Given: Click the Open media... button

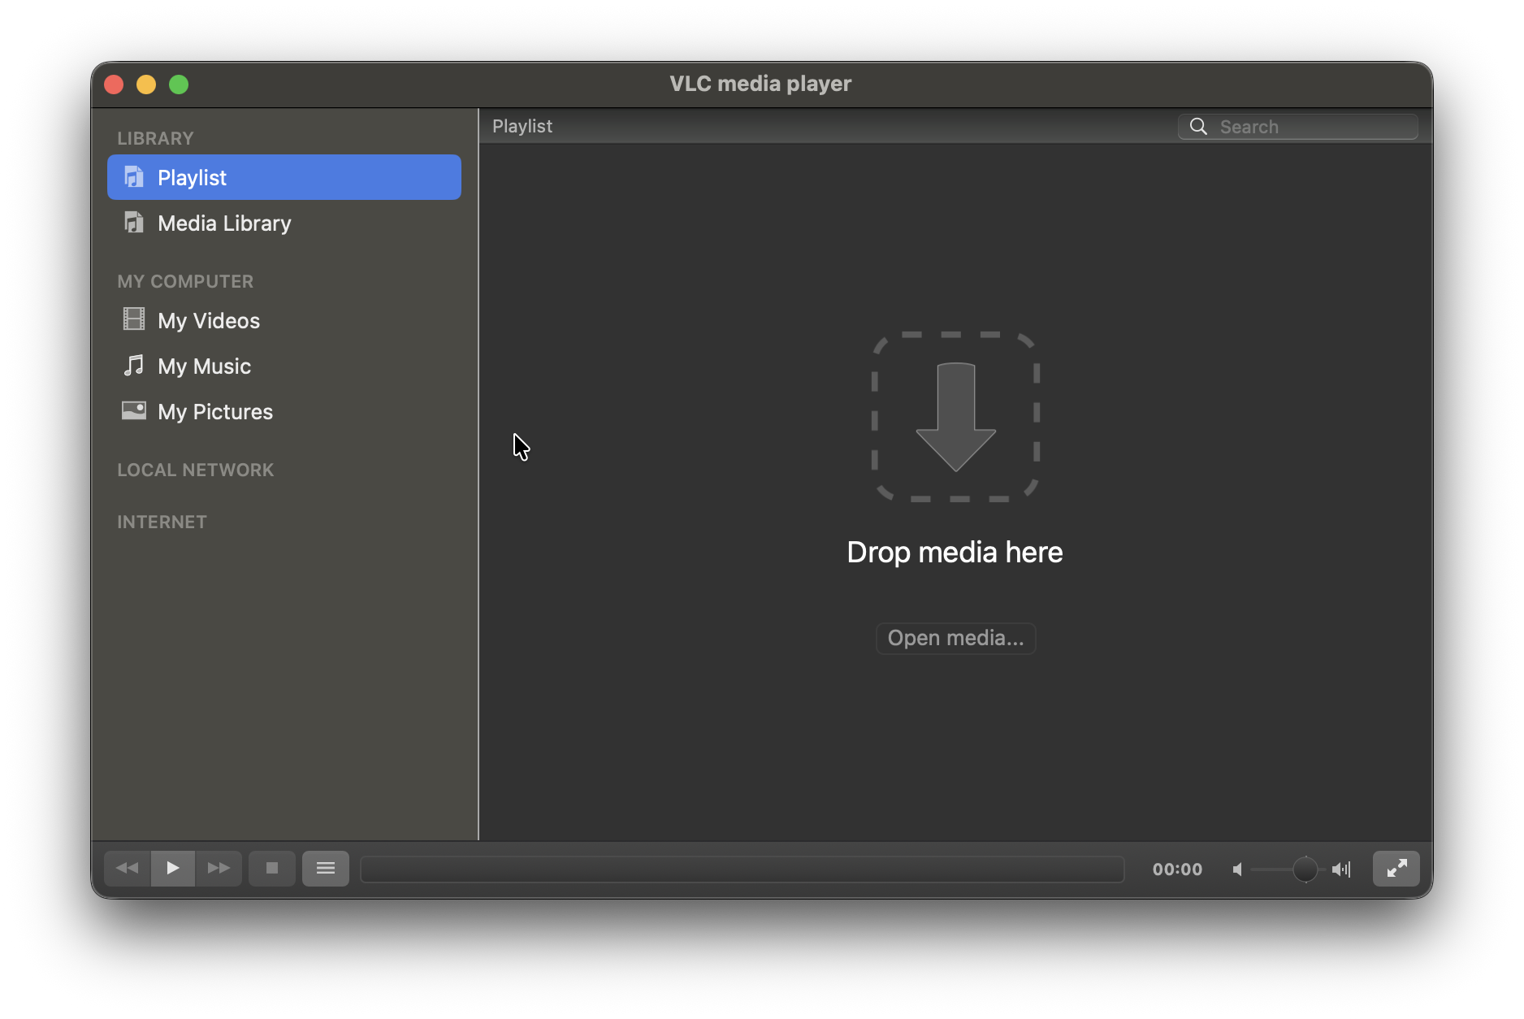Looking at the screenshot, I should click(x=955, y=639).
